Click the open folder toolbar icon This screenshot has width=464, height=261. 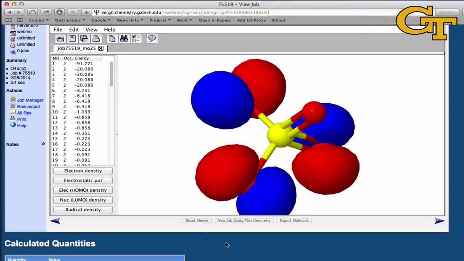point(60,39)
